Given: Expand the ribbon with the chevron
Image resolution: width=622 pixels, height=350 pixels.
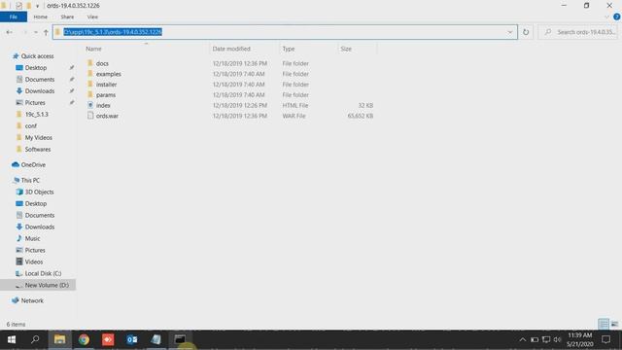Looking at the screenshot, I should click(606, 17).
